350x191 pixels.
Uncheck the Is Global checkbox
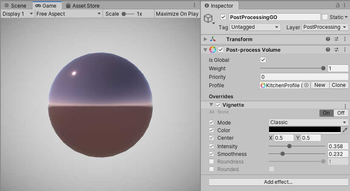coord(263,60)
